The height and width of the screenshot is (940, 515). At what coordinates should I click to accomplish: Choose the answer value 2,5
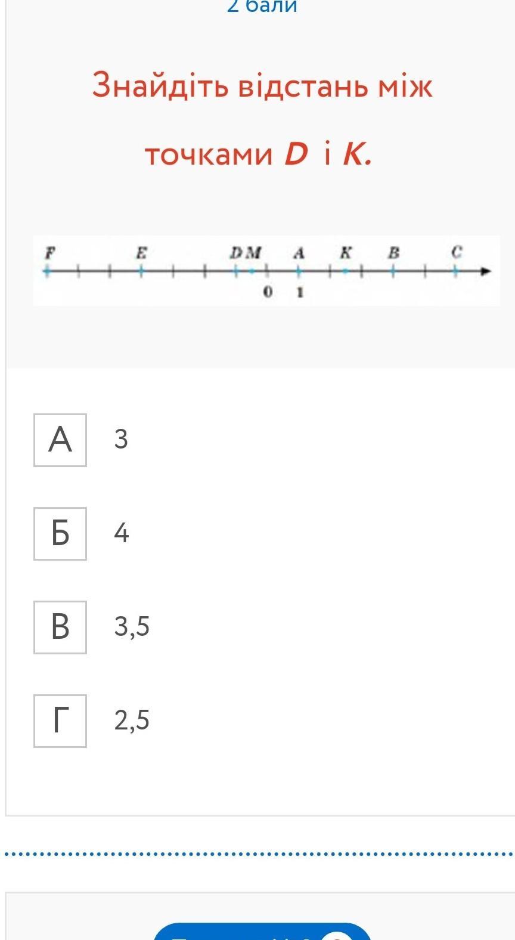pos(132,721)
